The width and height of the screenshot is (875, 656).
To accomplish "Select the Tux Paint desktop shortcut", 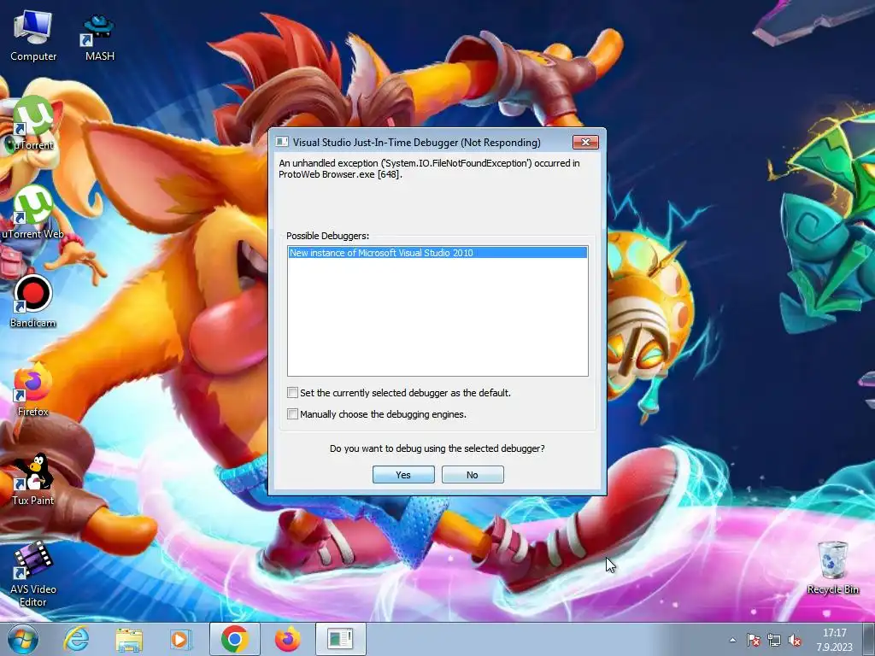I will click(33, 479).
